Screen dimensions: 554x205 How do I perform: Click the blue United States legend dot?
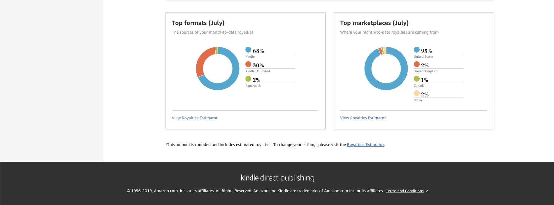point(417,50)
